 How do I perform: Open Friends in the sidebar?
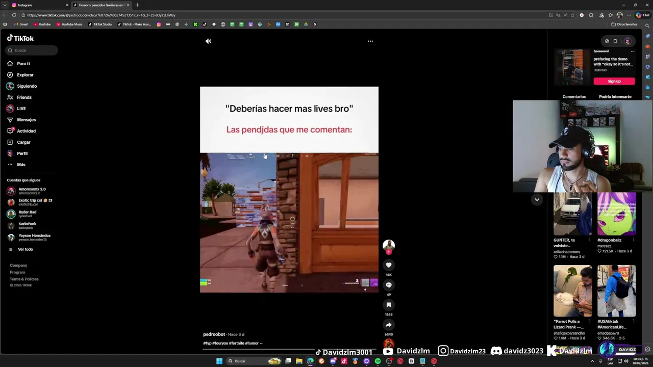[24, 97]
